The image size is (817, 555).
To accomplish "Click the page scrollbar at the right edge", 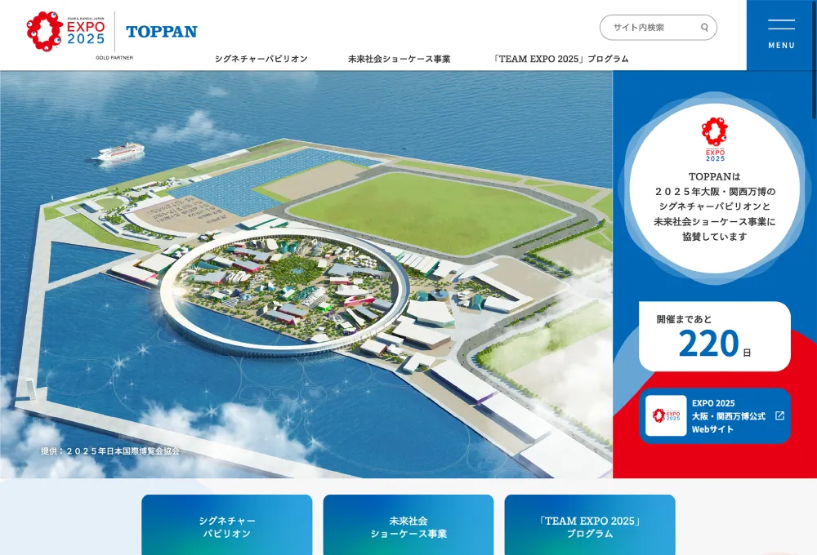I will point(815,60).
